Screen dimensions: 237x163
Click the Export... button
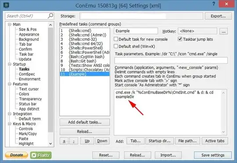click(x=218, y=16)
